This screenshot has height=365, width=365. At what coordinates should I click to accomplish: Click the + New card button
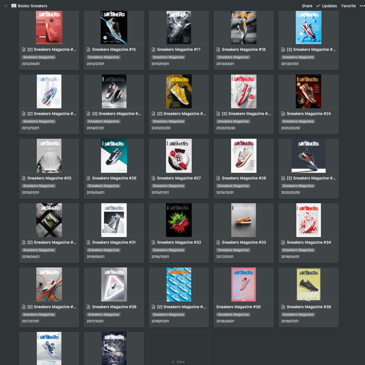point(178,362)
